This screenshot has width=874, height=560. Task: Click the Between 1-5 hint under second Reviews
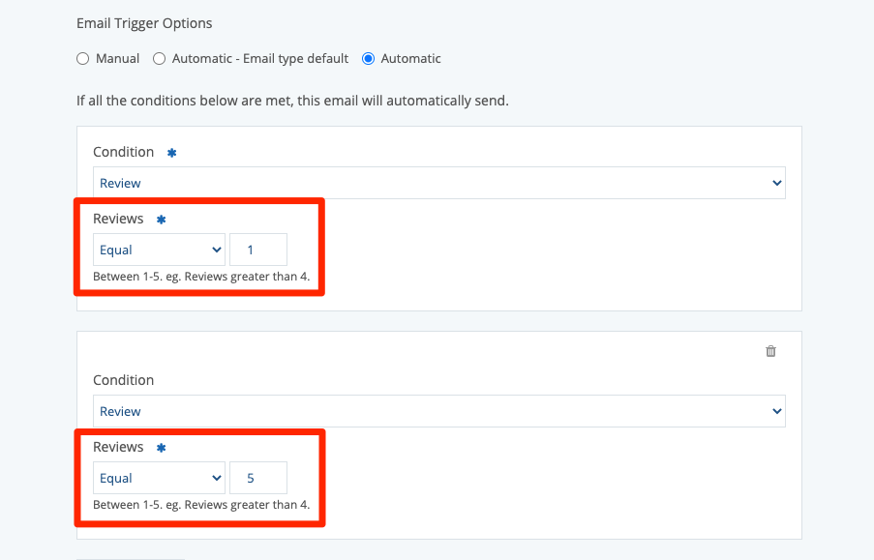(200, 504)
